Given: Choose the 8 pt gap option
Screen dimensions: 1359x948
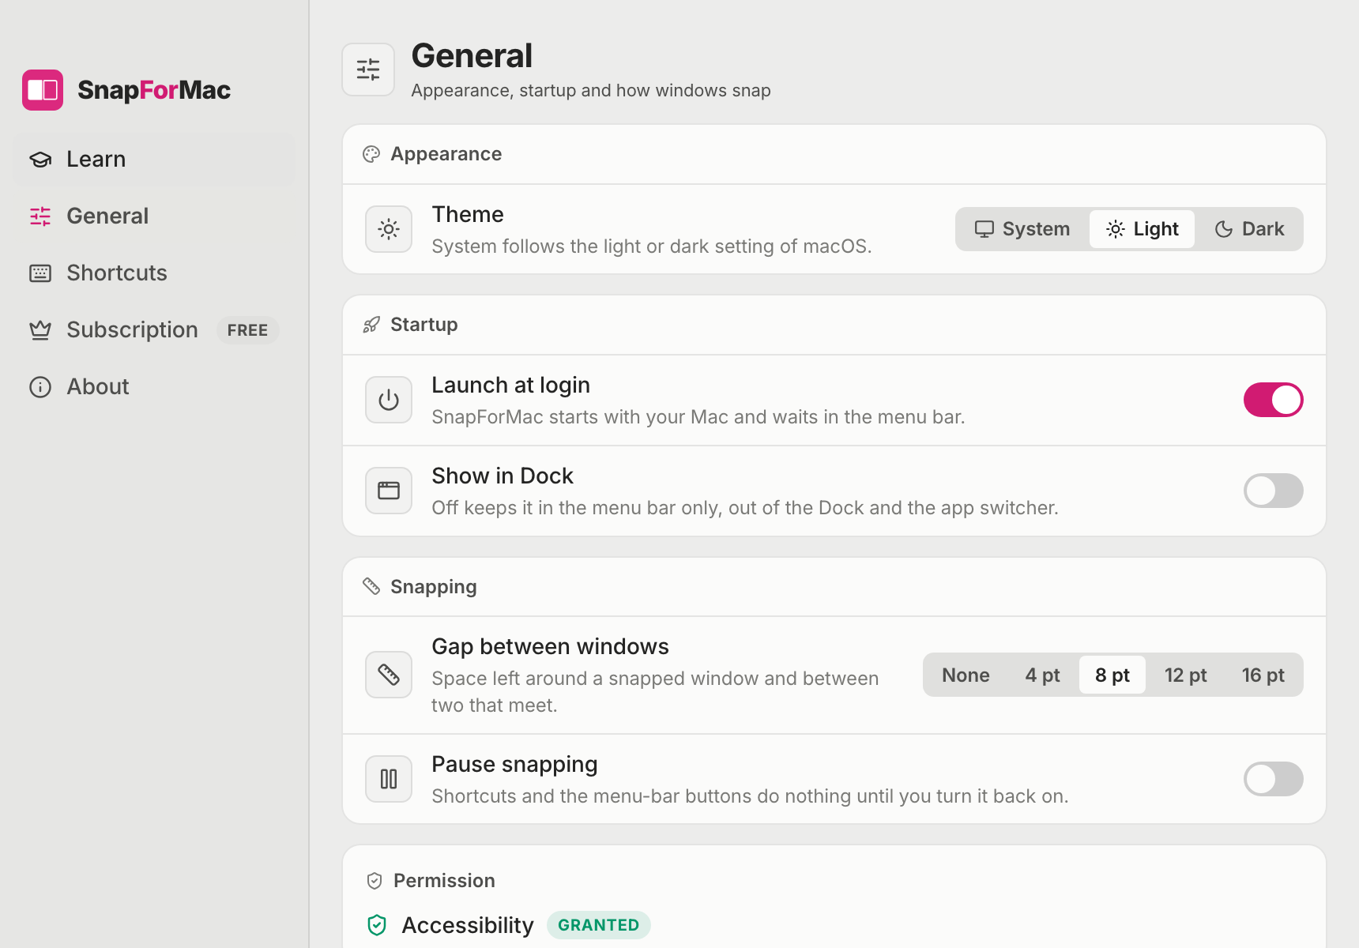Looking at the screenshot, I should tap(1112, 675).
